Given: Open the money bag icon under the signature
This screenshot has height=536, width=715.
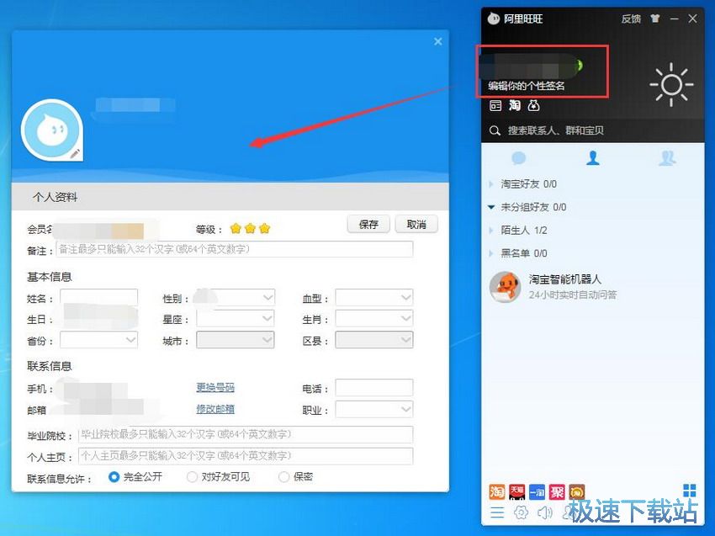Looking at the screenshot, I should 533,105.
